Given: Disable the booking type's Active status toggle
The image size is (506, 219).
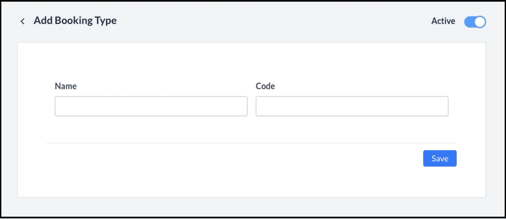Looking at the screenshot, I should [x=475, y=22].
